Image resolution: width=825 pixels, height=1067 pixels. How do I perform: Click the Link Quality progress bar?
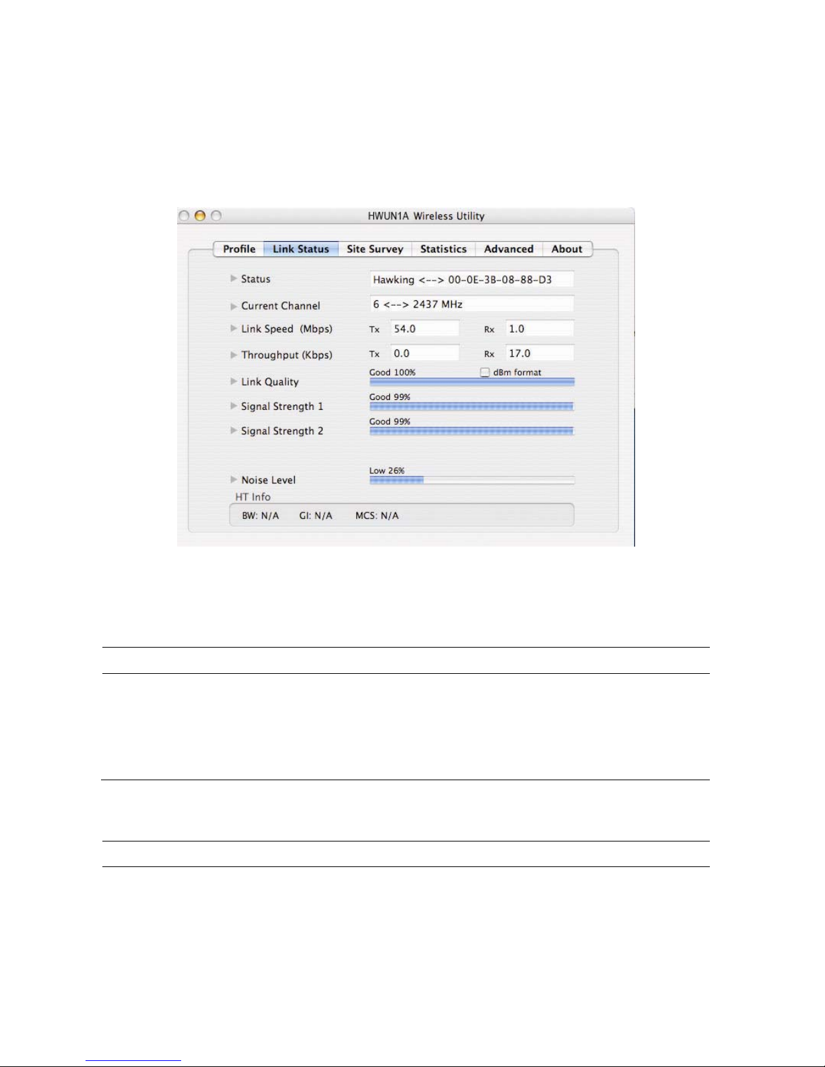tap(472, 382)
